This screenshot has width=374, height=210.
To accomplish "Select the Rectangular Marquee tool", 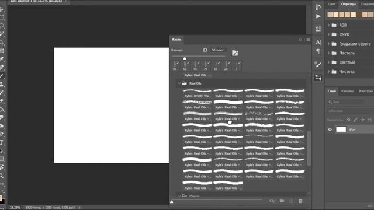I will coord(2,17).
